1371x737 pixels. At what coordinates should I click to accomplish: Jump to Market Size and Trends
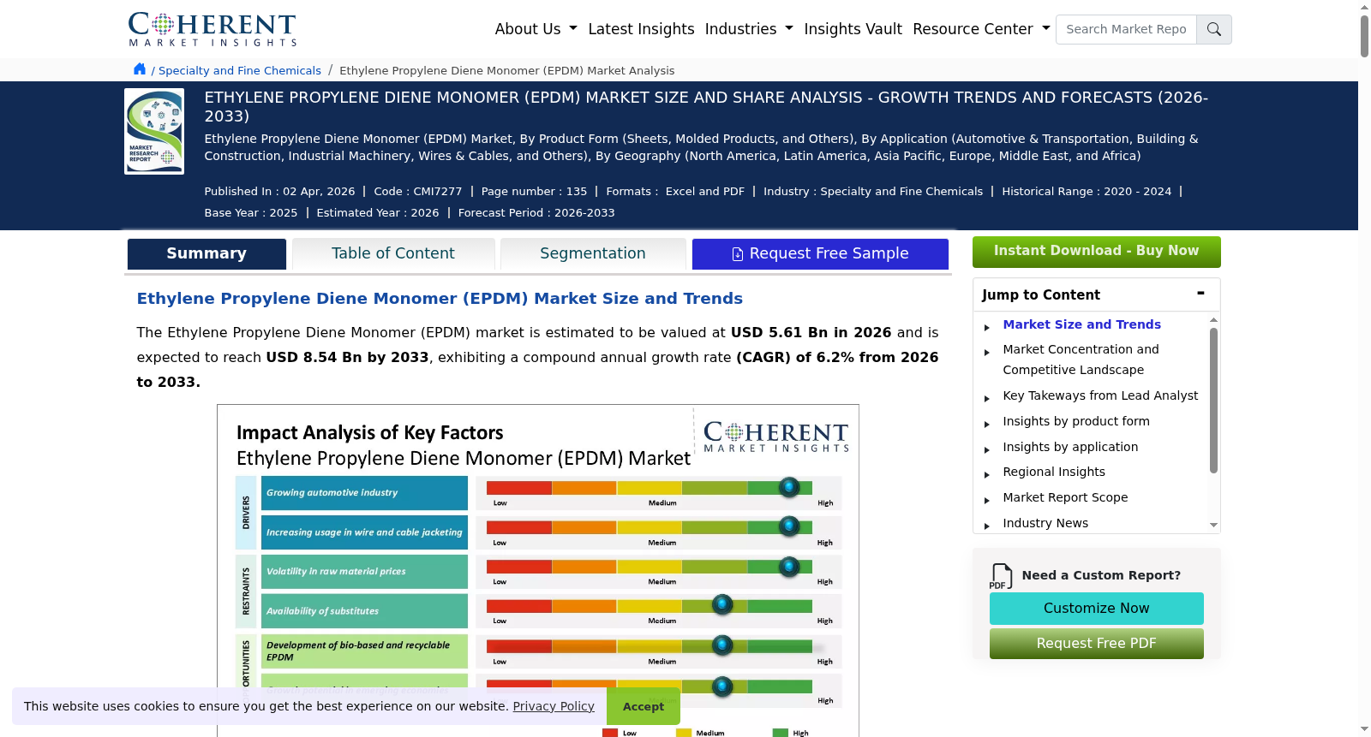coord(1081,324)
